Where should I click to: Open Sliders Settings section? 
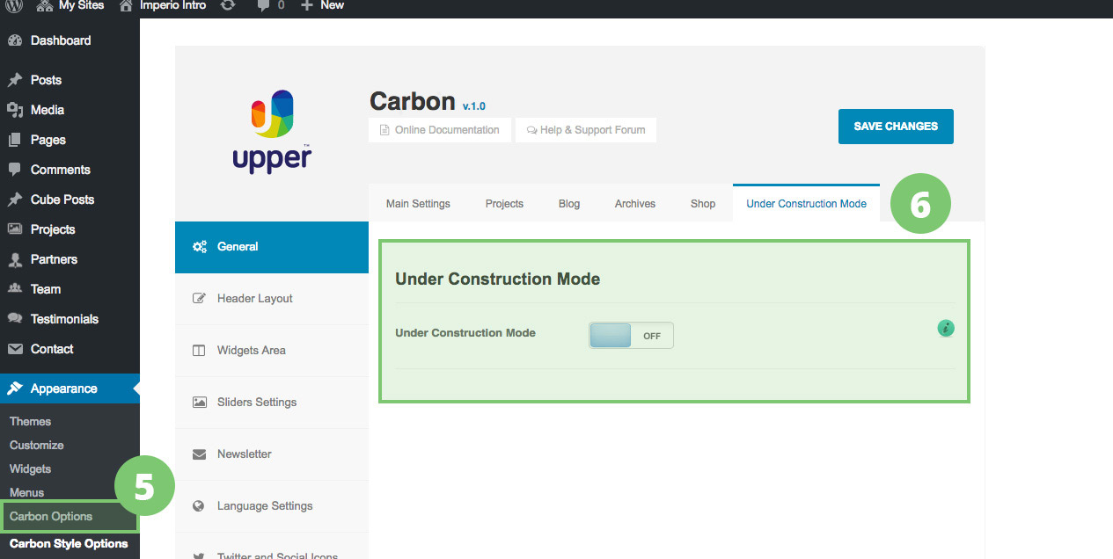tap(256, 403)
